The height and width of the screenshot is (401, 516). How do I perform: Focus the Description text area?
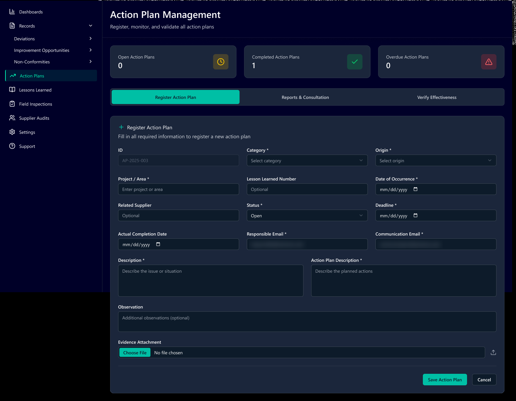point(211,280)
